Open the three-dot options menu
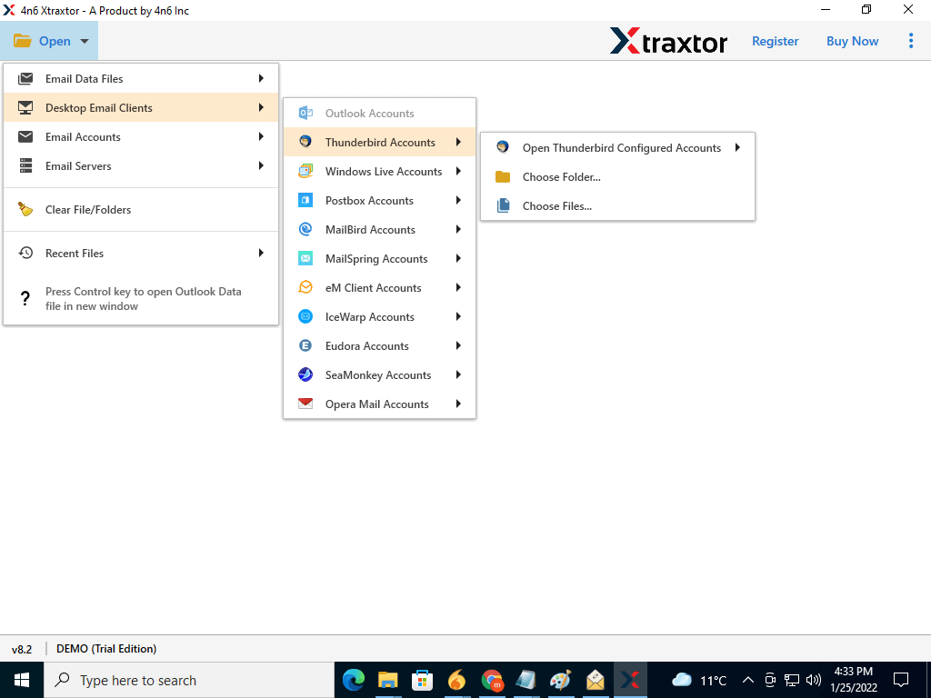The height and width of the screenshot is (698, 931). [x=911, y=41]
